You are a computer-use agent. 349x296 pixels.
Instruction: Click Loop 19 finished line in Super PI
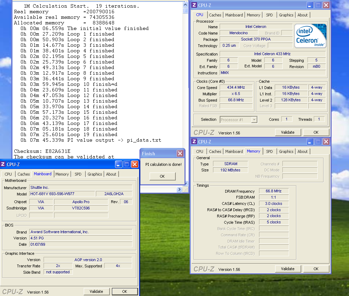coord(69,134)
